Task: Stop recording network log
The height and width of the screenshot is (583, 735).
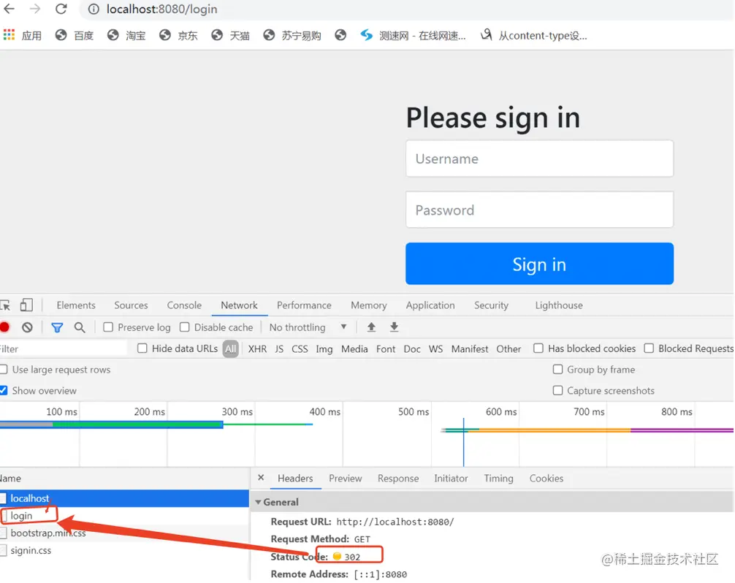Action: point(4,327)
